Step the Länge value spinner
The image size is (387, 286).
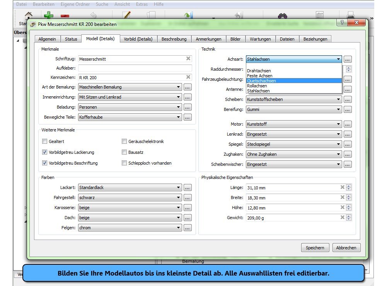(349, 187)
